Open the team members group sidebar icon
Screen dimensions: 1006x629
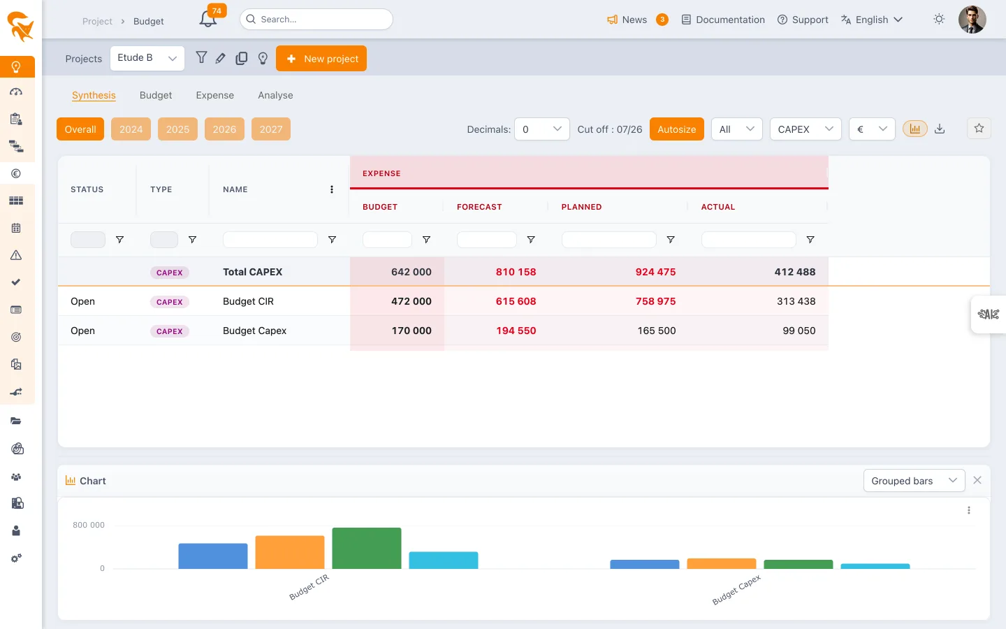pyautogui.click(x=16, y=477)
